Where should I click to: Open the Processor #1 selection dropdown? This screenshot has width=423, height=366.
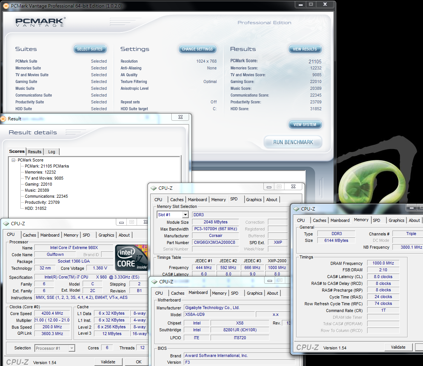[71, 348]
